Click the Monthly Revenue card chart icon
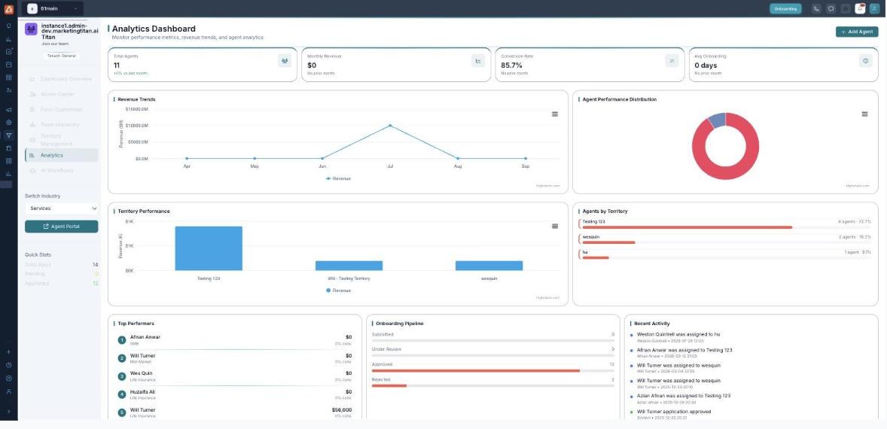Viewport: 887px width, 429px height. tap(478, 61)
